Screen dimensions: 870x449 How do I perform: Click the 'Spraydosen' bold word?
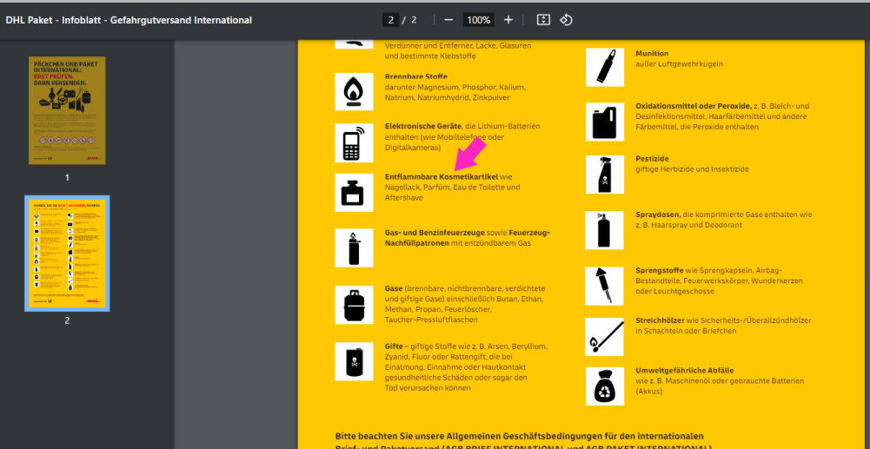(x=658, y=215)
